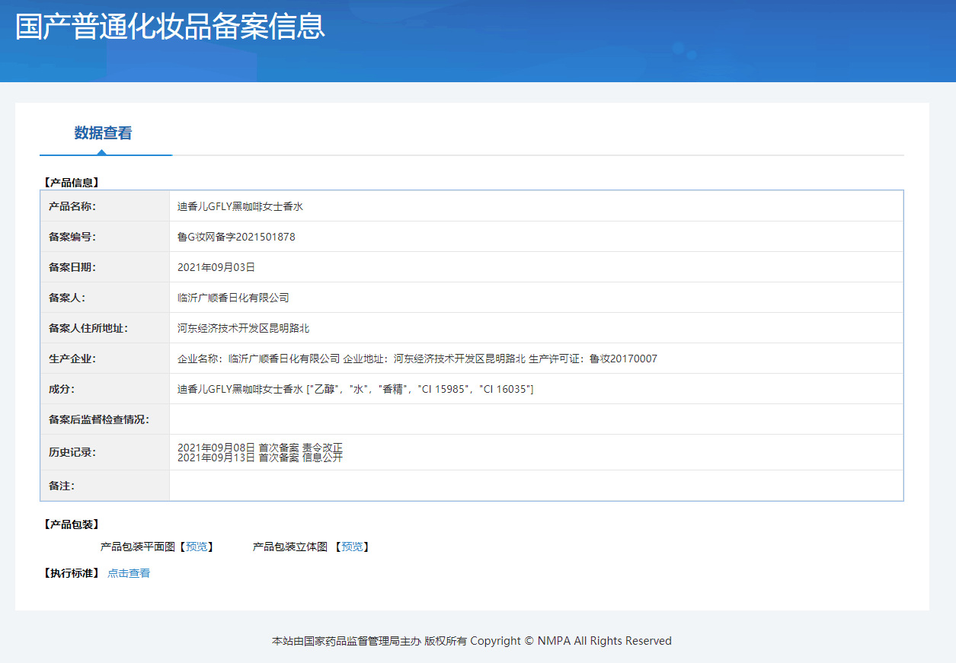Click history entry 2021年09月13日 信息公开
Viewport: 956px width, 663px height.
tap(260, 457)
